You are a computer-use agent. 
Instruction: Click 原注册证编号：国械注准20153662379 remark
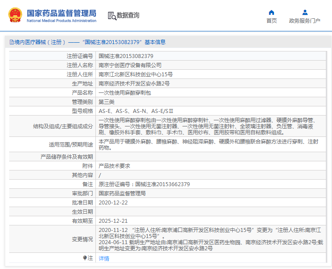(x=144, y=184)
